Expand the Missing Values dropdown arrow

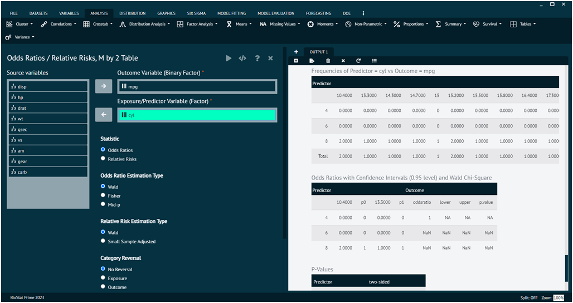pos(299,24)
